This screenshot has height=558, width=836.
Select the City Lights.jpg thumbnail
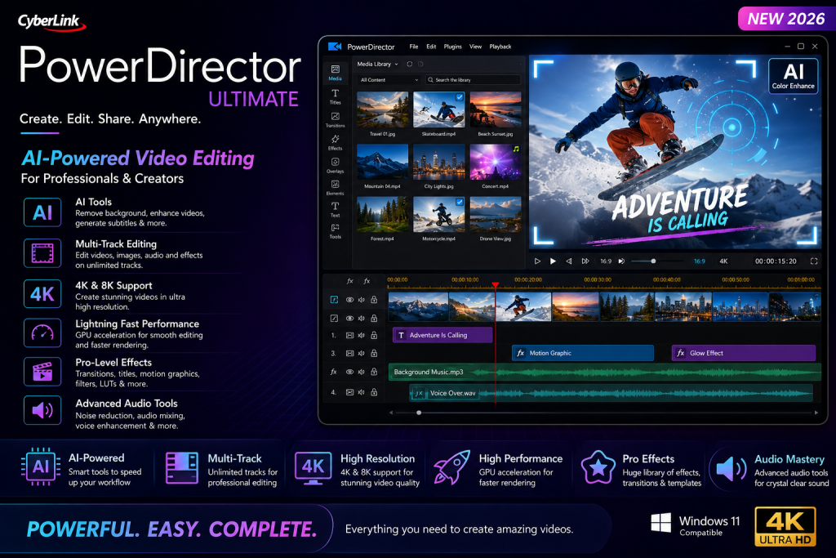pos(438,162)
